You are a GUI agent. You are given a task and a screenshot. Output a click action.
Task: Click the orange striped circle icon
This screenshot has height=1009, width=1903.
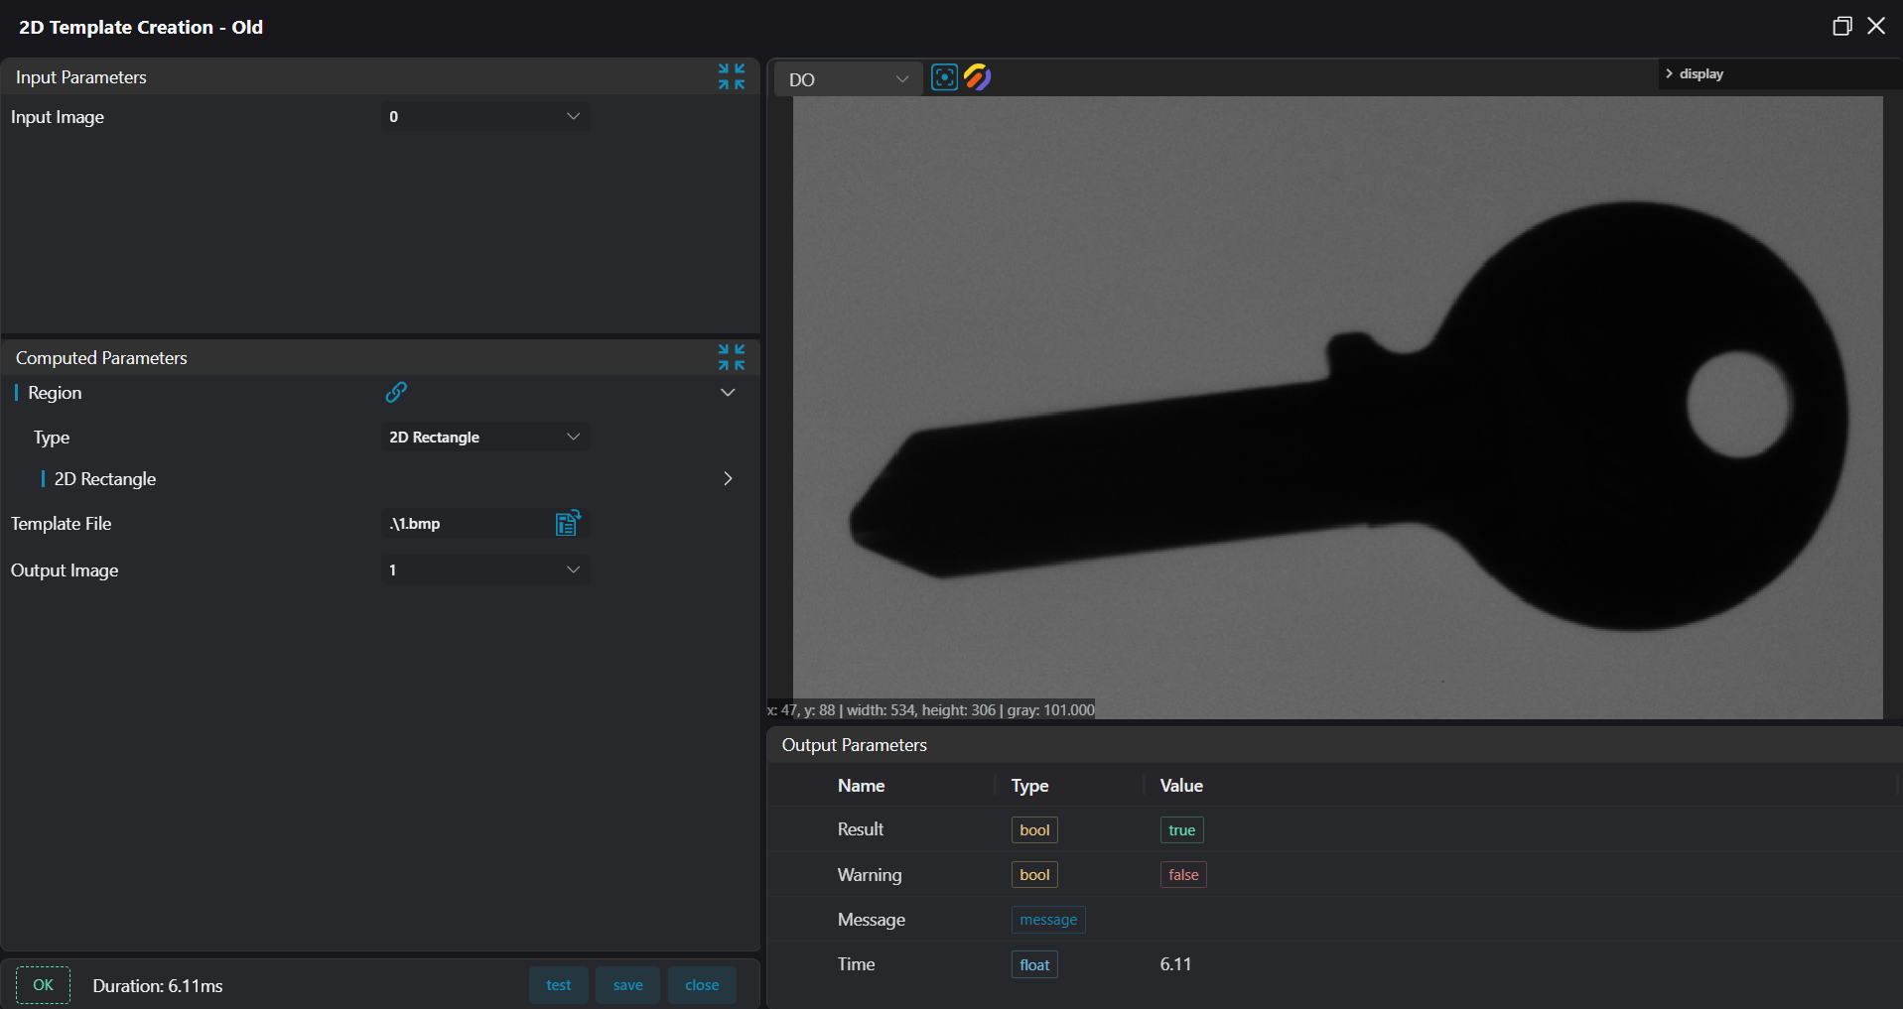pos(978,77)
